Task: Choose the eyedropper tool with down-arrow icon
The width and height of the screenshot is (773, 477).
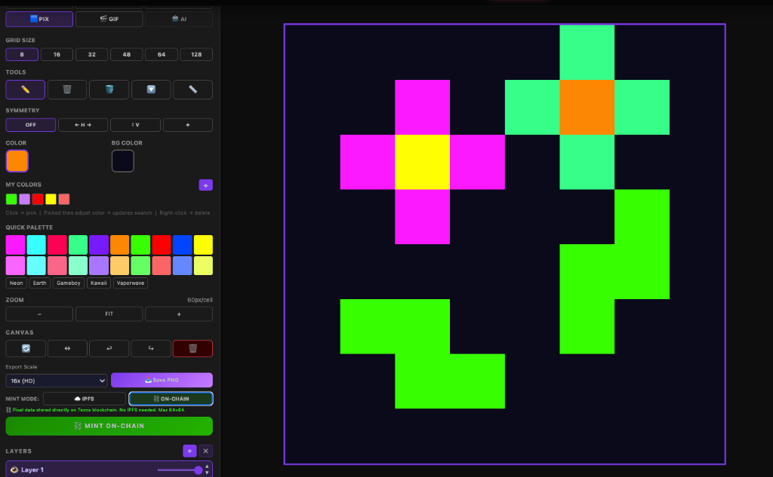Action: (x=151, y=90)
